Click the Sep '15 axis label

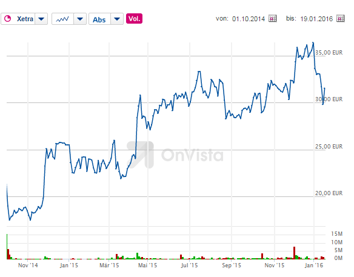[232, 265]
